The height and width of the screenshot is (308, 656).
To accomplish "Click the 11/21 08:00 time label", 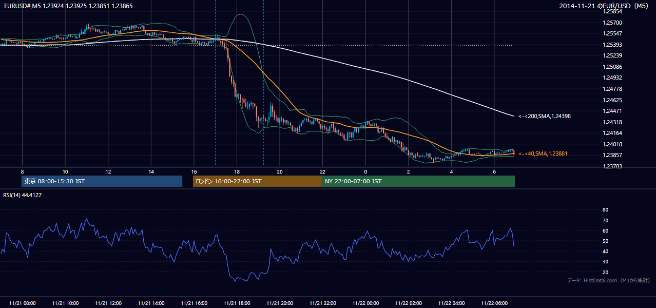I will (x=23, y=303).
